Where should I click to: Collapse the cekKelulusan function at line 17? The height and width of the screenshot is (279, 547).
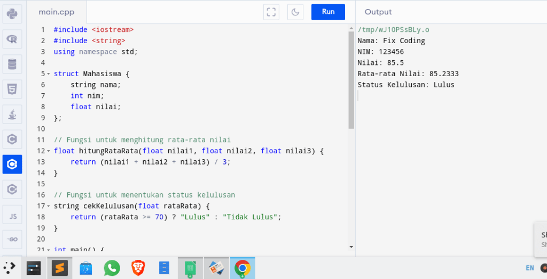[49, 206]
